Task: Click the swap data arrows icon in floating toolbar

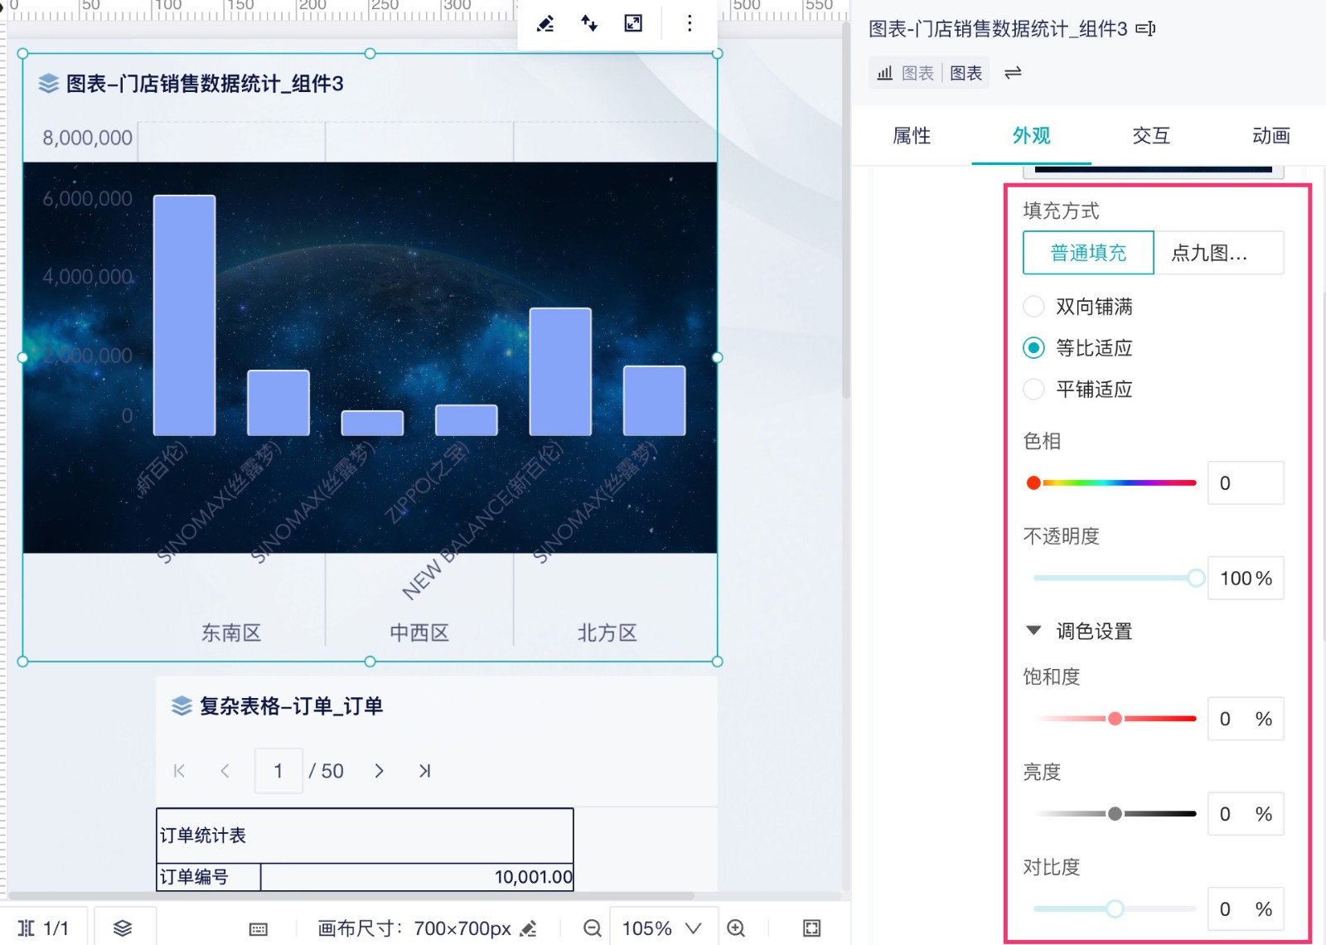Action: tap(589, 23)
